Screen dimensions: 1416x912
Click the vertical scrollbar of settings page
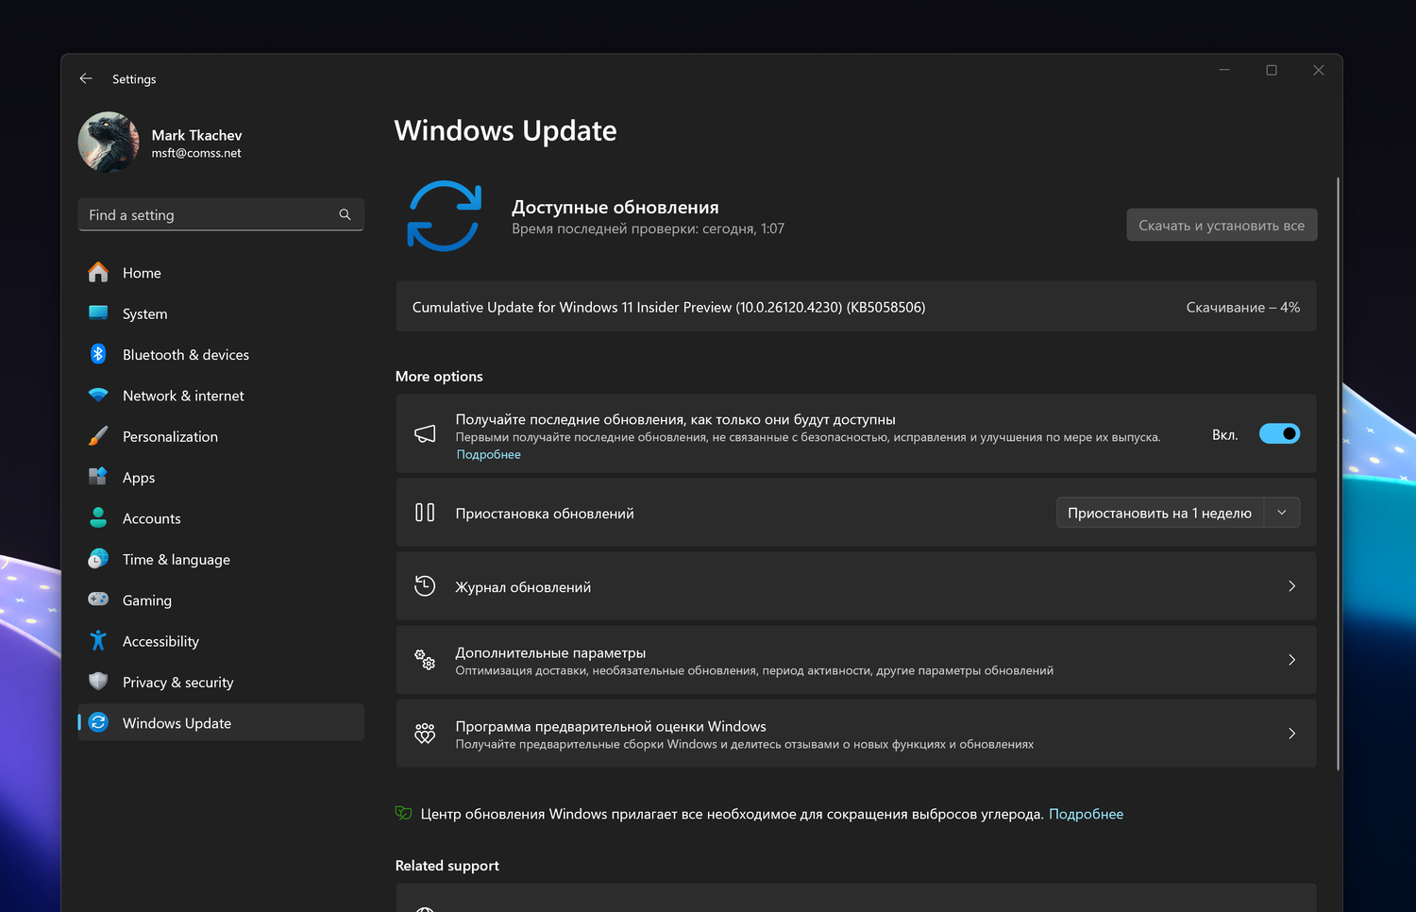tap(1338, 472)
